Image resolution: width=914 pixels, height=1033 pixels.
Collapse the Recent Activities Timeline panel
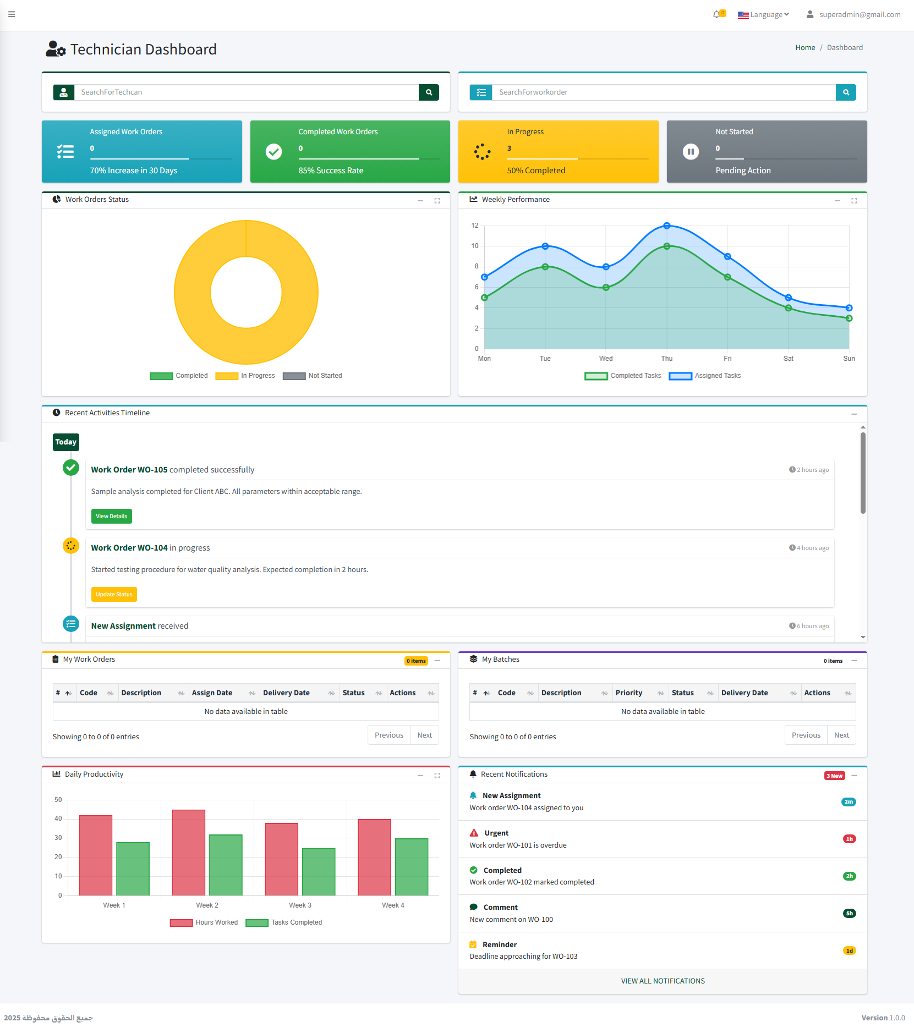(854, 414)
